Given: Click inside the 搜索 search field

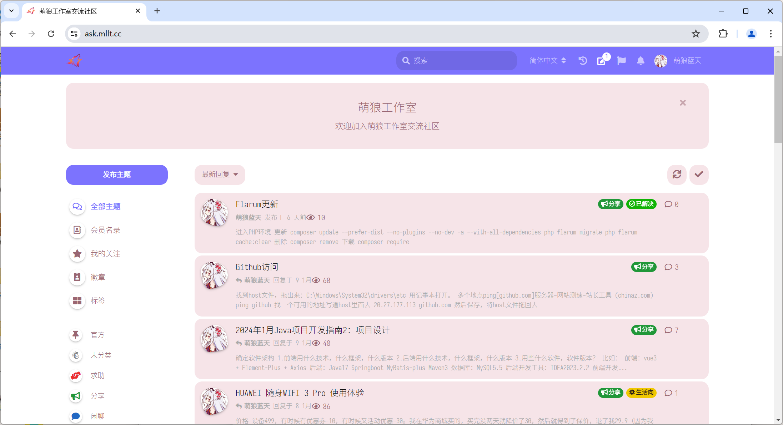Looking at the screenshot, I should click(x=456, y=61).
